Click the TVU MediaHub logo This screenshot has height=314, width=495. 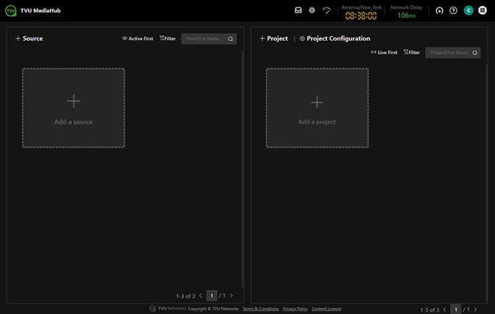click(11, 10)
